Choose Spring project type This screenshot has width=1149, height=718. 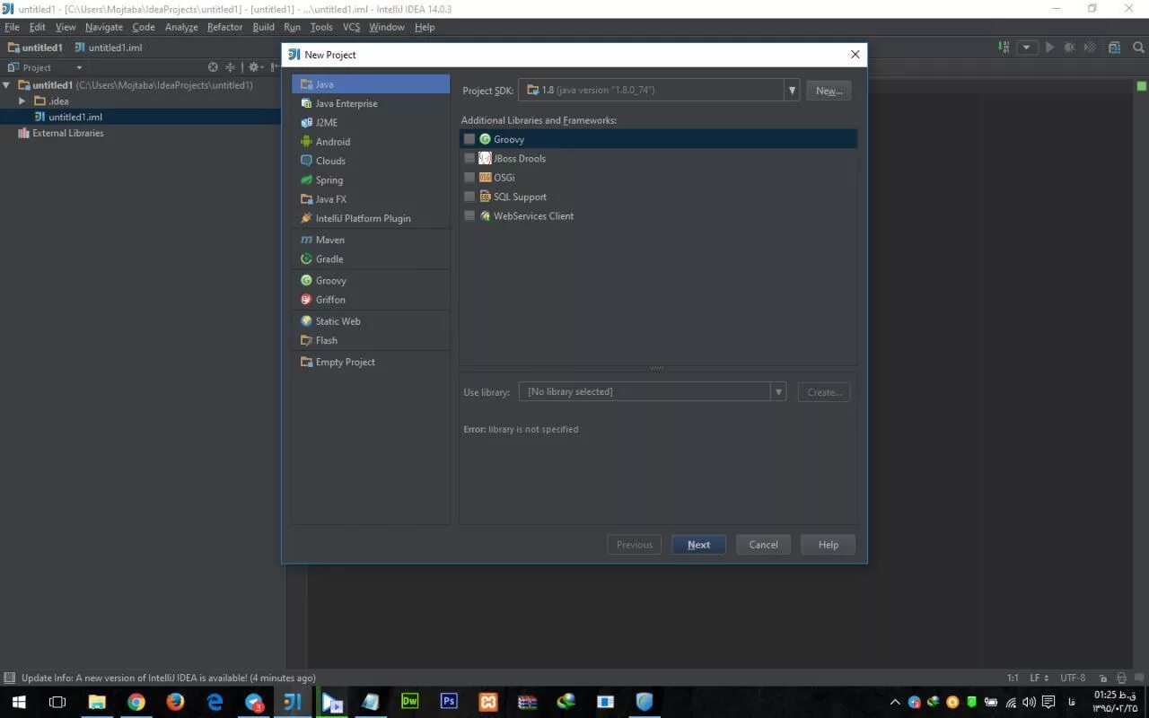[371, 179]
